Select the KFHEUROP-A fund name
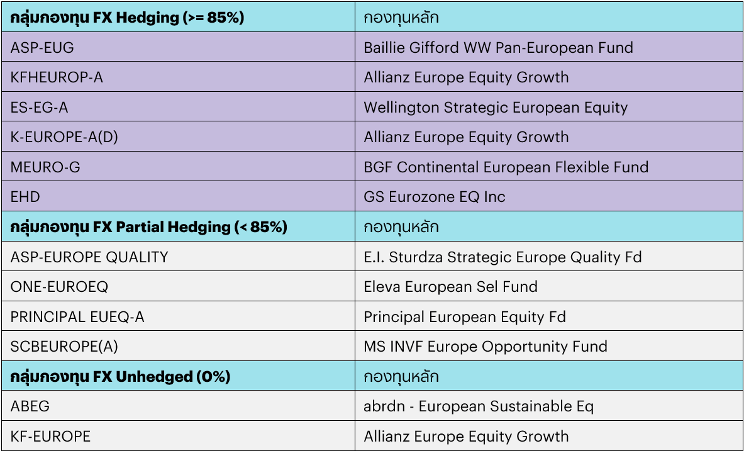Image resolution: width=744 pixels, height=451 pixels. [57, 77]
